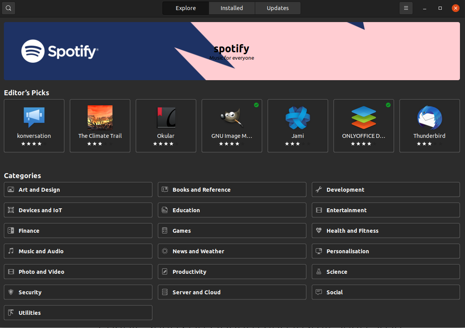Click the Social chat bubble icon
Image resolution: width=465 pixels, height=328 pixels.
coord(319,292)
